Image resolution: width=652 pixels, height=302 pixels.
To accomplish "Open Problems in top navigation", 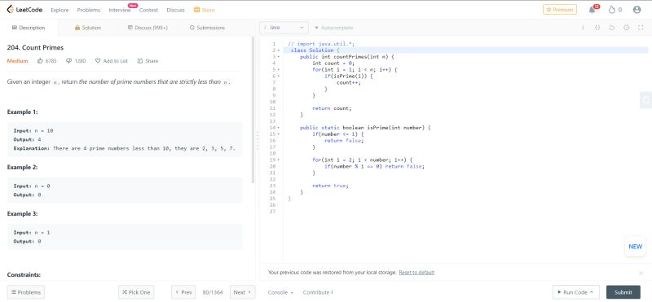I will tap(89, 10).
